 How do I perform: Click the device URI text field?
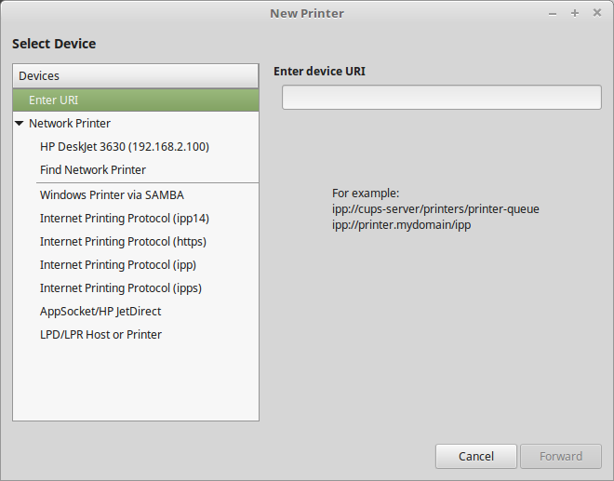[x=441, y=98]
